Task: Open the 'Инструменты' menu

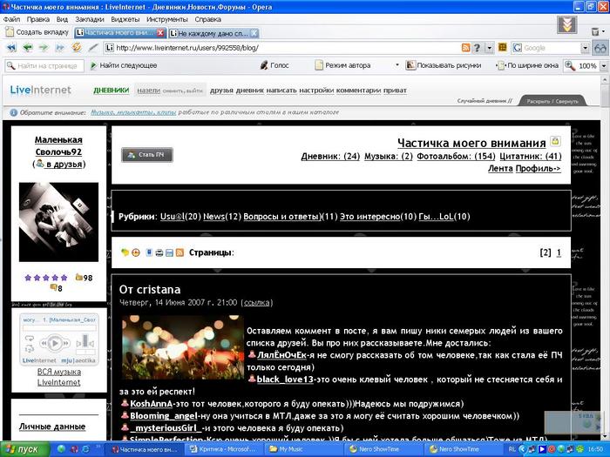Action: pos(167,19)
